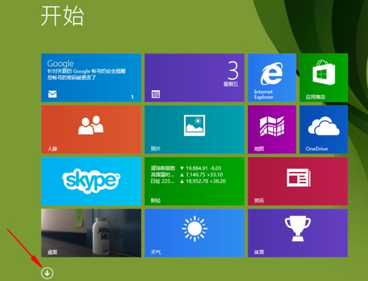Open the Internet Explorer tile
Screen dimensions: 368x281
(x=271, y=78)
